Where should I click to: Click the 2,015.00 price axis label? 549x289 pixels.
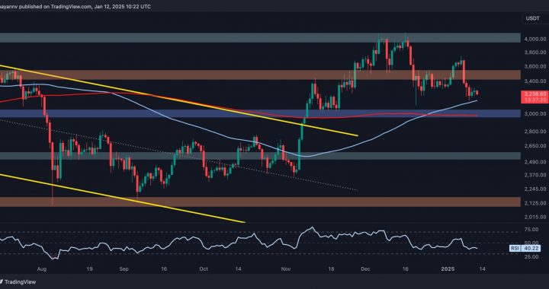tap(536, 217)
